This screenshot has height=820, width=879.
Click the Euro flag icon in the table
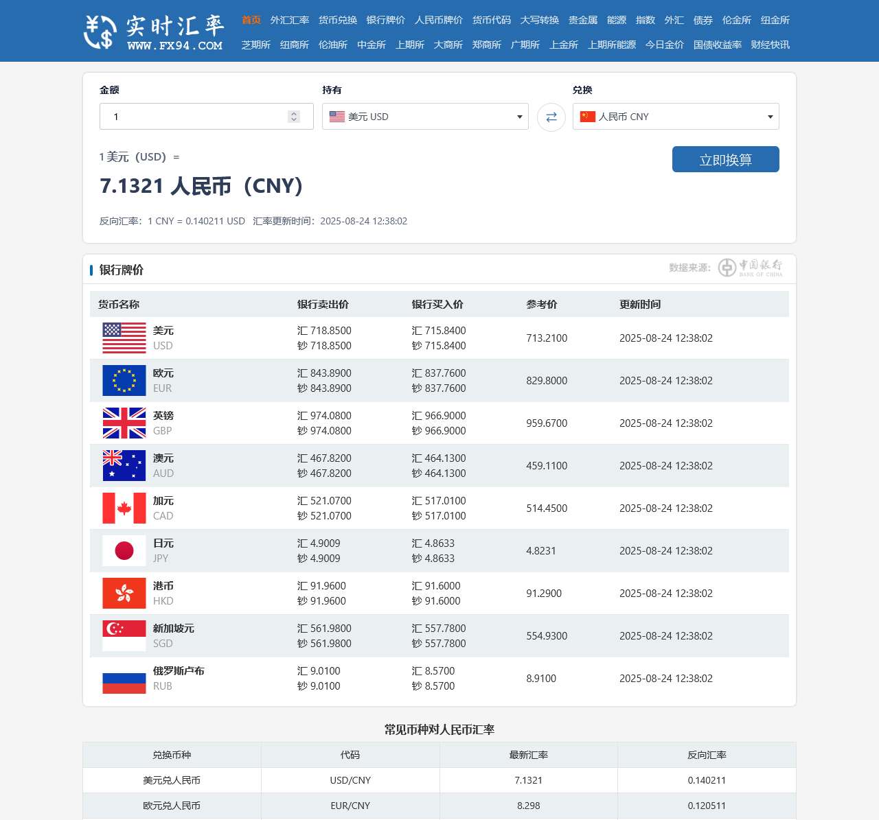pos(124,379)
